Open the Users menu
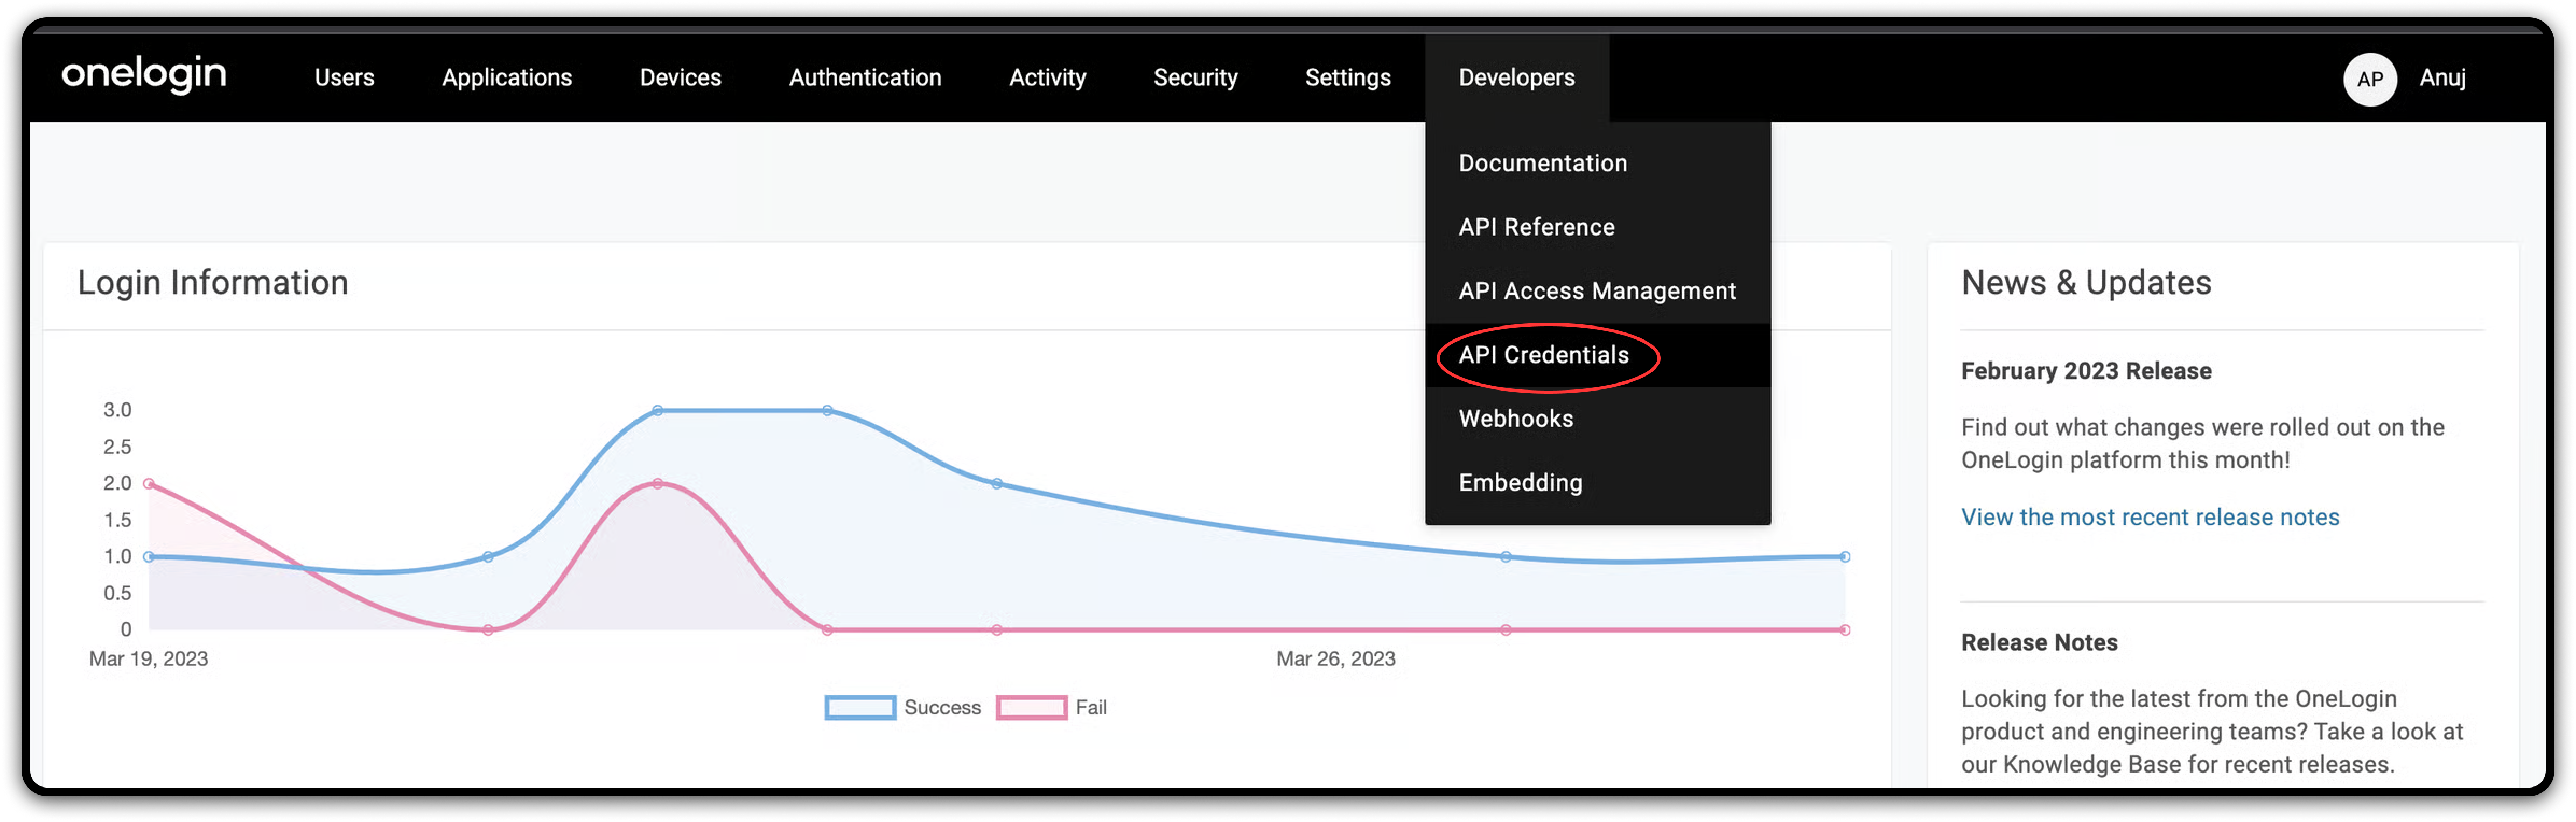Image resolution: width=2576 pixels, height=822 pixels. (344, 78)
